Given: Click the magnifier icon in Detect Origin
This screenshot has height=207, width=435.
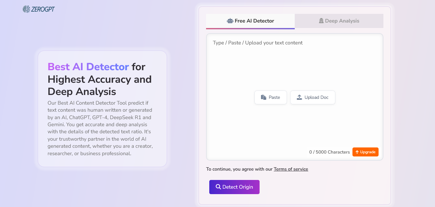Looking at the screenshot, I should tap(218, 187).
